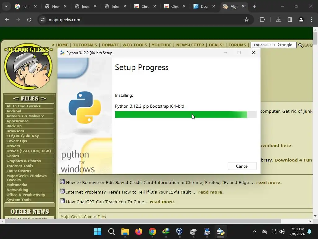
Task: Bookmark this page with star icon
Action: point(246,20)
